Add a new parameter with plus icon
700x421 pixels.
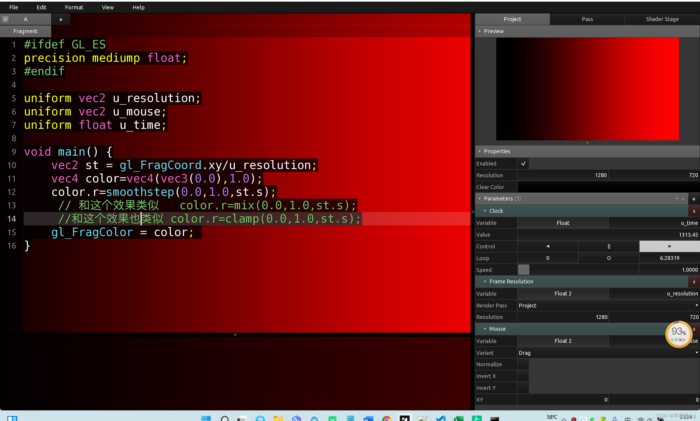693,199
